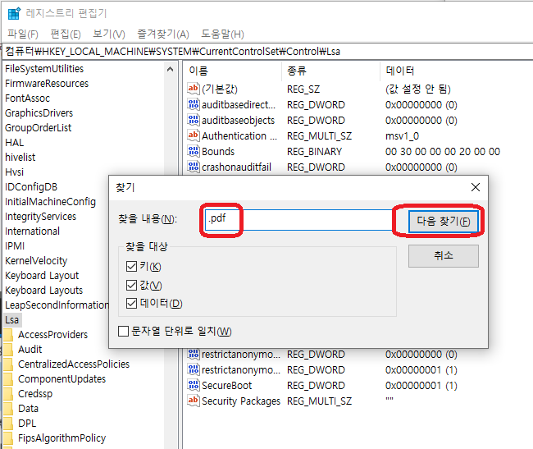
Task: Select the International key
Action: (32, 231)
